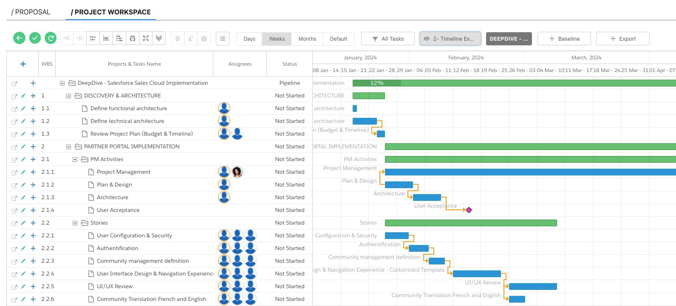Collapse the Stories folder
Image resolution: width=676 pixels, height=306 pixels.
coord(75,223)
